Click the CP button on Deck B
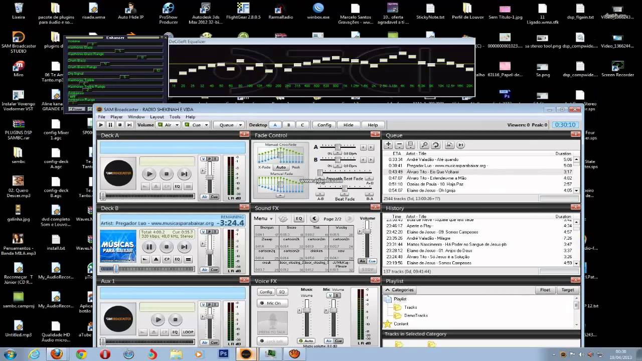The width and height of the screenshot is (642, 361). click(x=167, y=259)
